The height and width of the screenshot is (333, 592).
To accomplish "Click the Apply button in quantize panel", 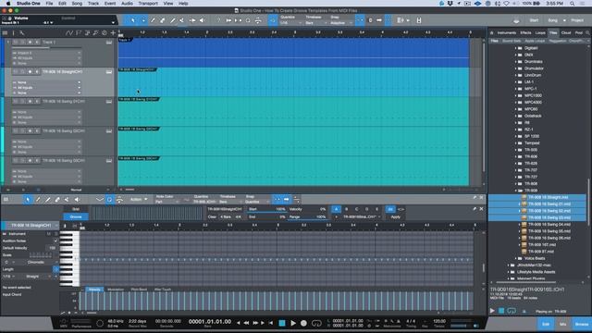I will point(395,217).
